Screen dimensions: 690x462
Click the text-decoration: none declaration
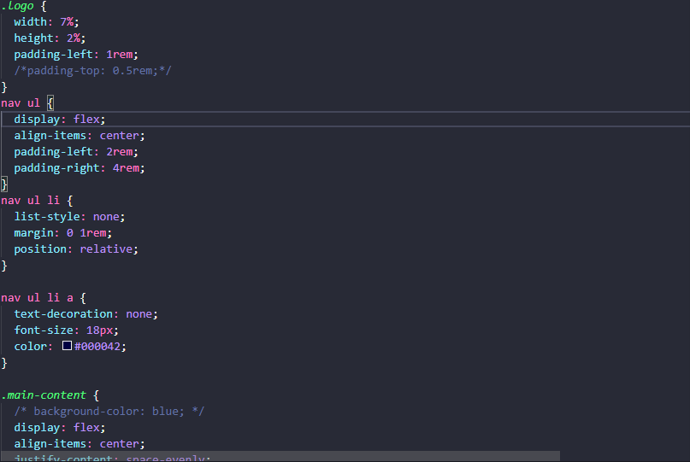click(x=86, y=314)
